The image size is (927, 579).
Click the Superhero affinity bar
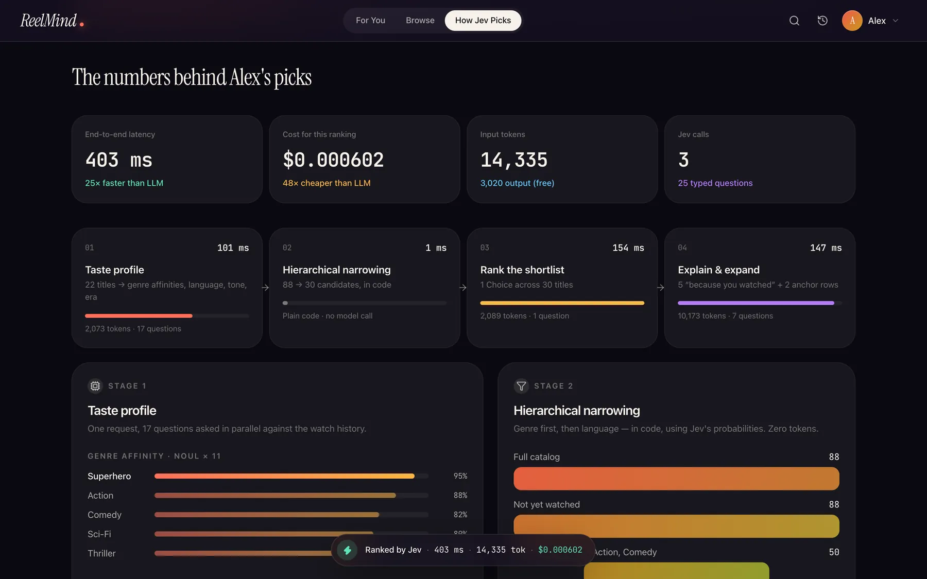coord(291,476)
